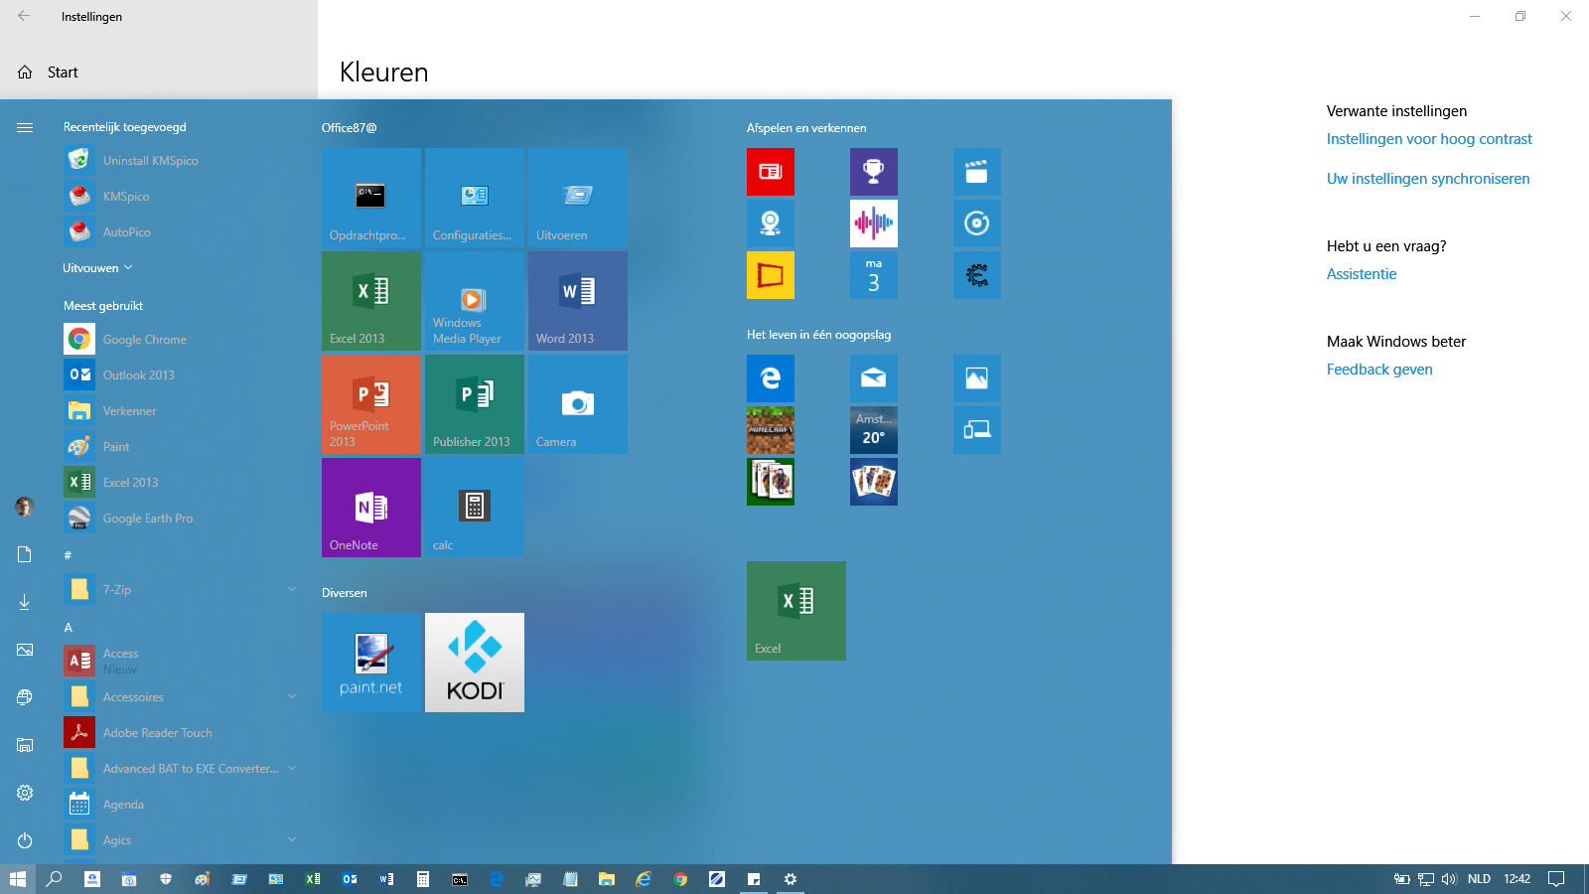Open the Microsoft Edge tile
Screen dimensions: 1589x894
point(771,378)
